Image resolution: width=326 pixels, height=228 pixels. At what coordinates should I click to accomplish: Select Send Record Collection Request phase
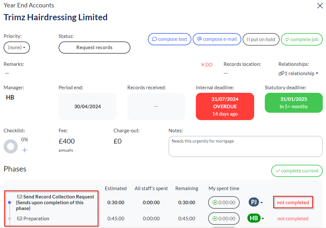55,203
